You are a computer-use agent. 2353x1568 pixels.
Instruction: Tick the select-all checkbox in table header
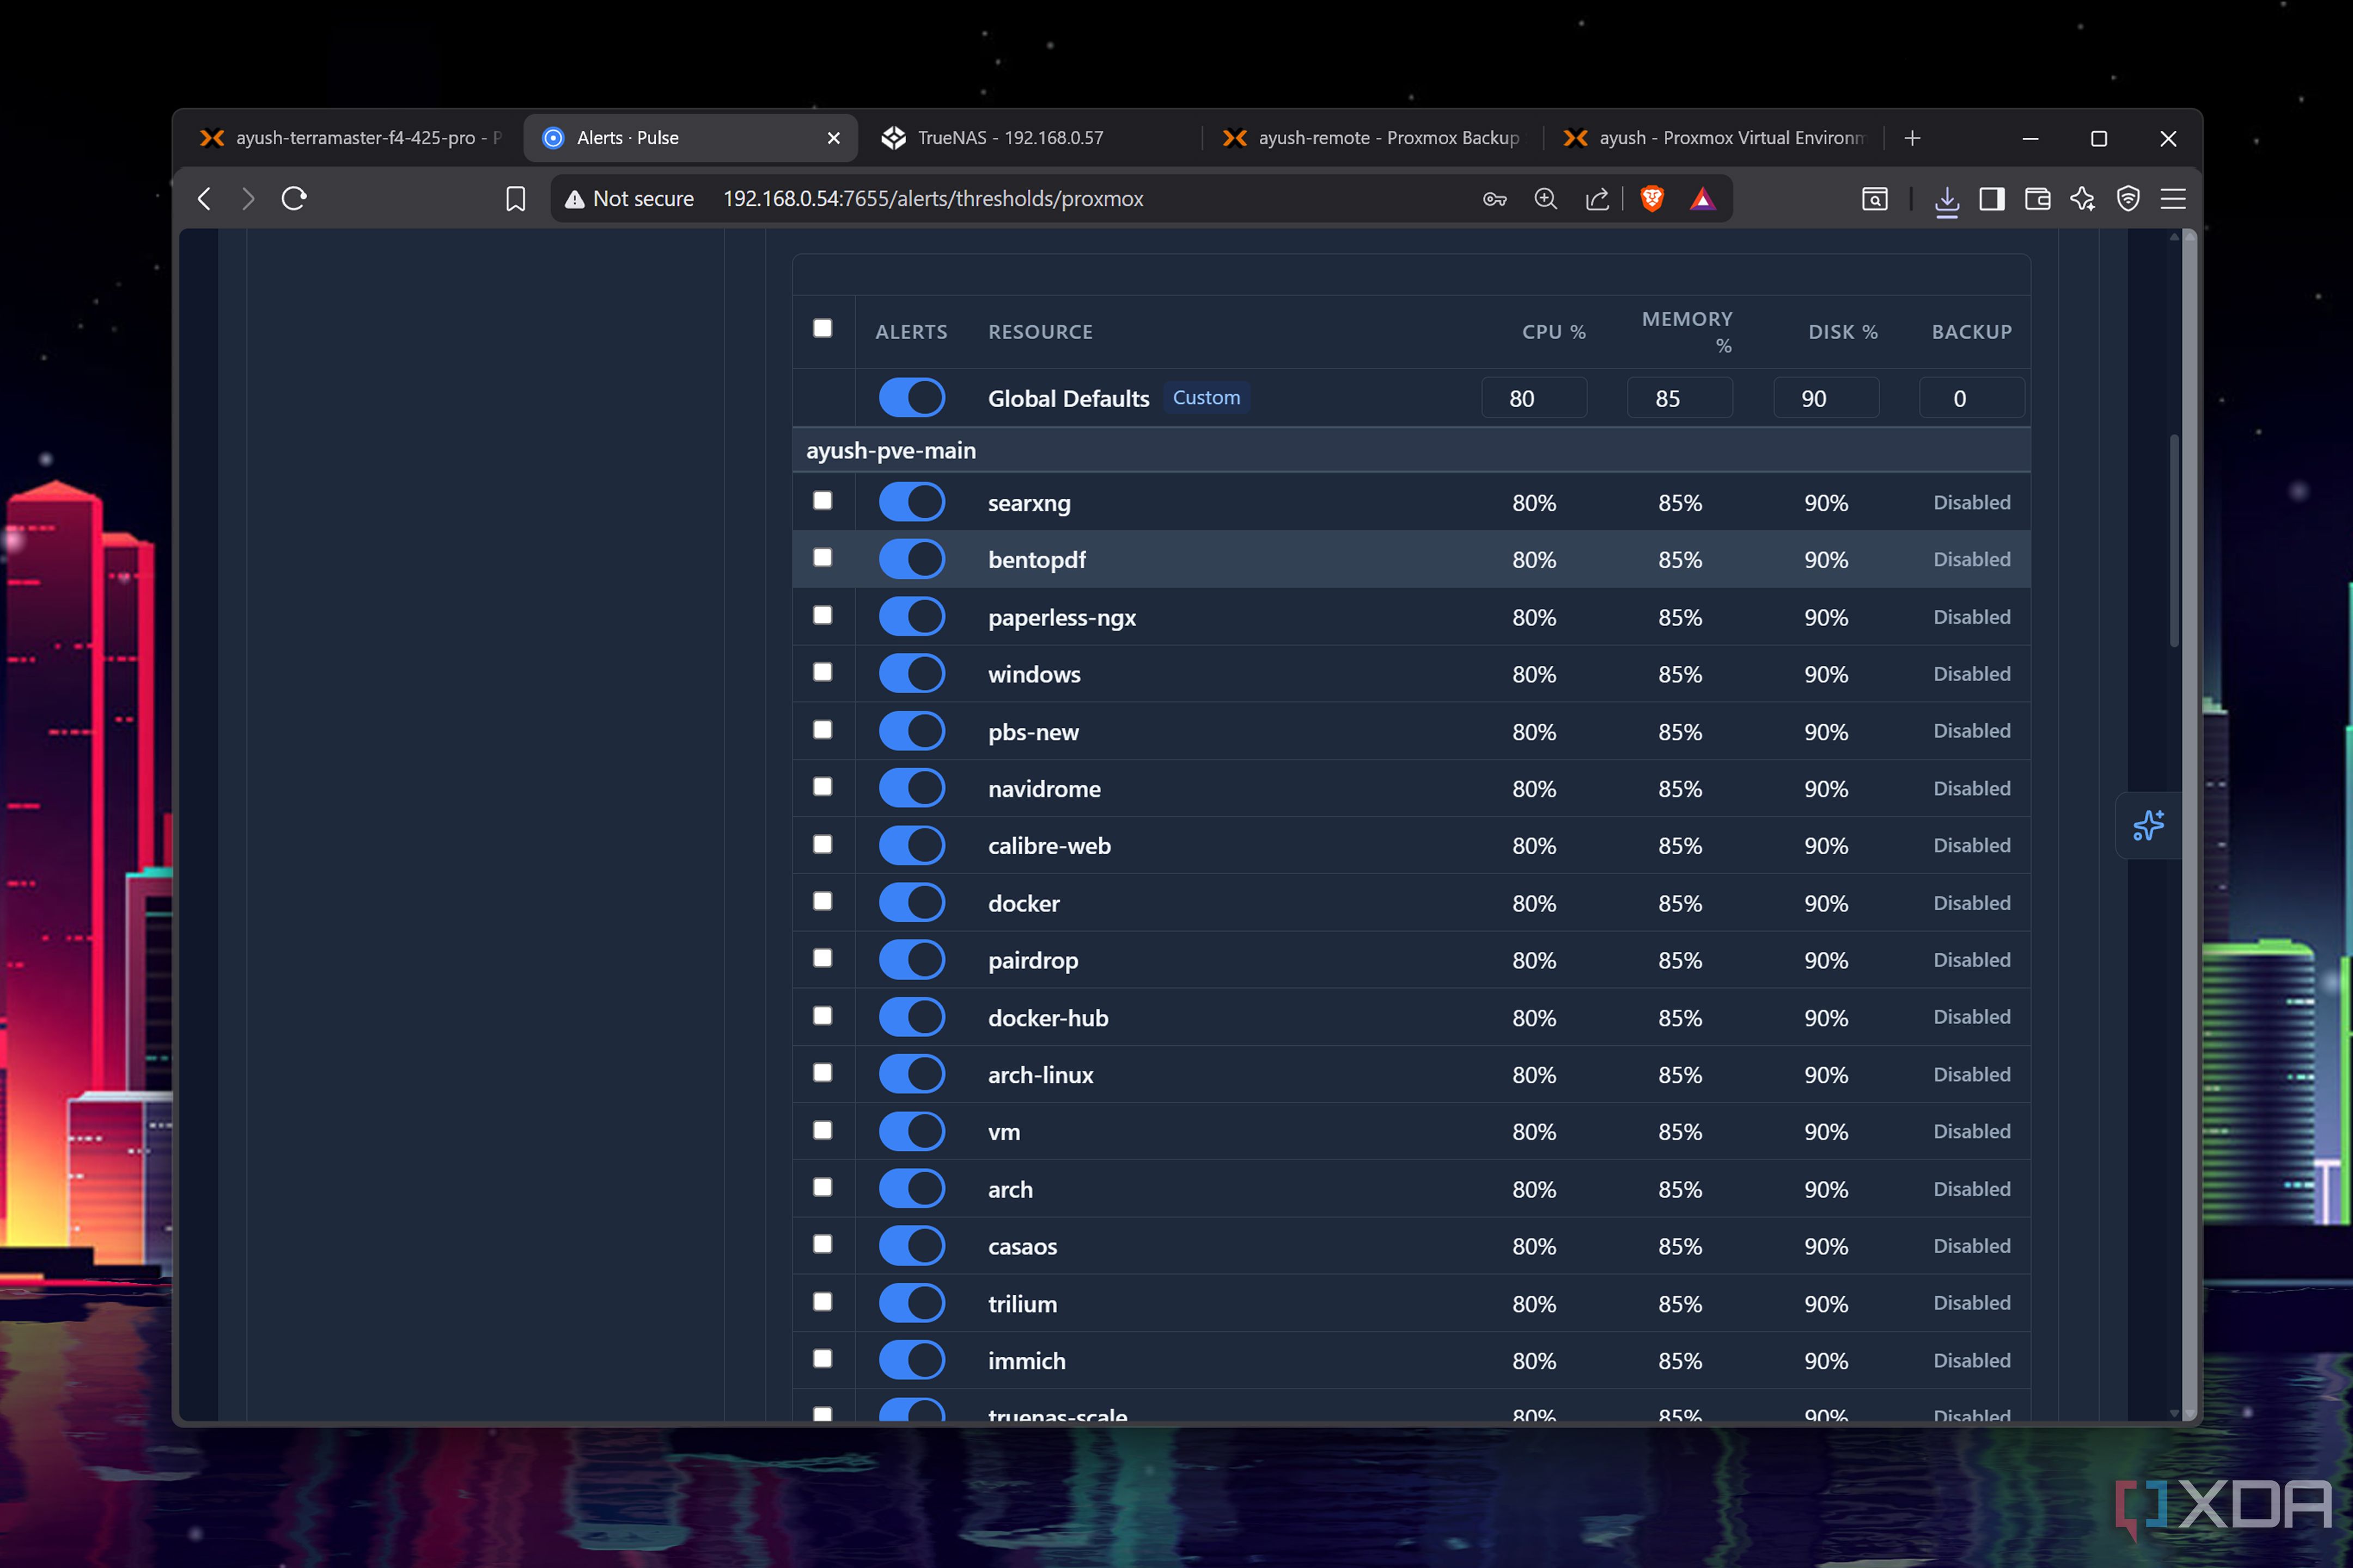coord(822,328)
